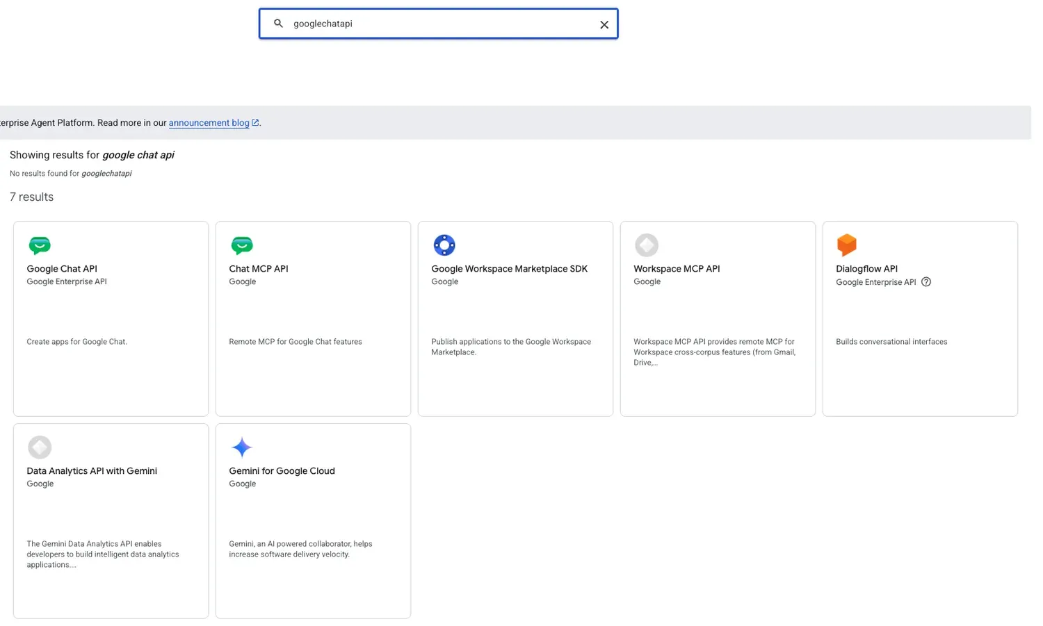Click the Data Analytics API icon

pyautogui.click(x=40, y=447)
